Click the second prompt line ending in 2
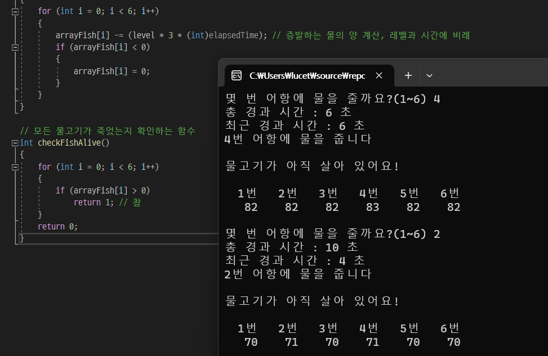 [333, 234]
